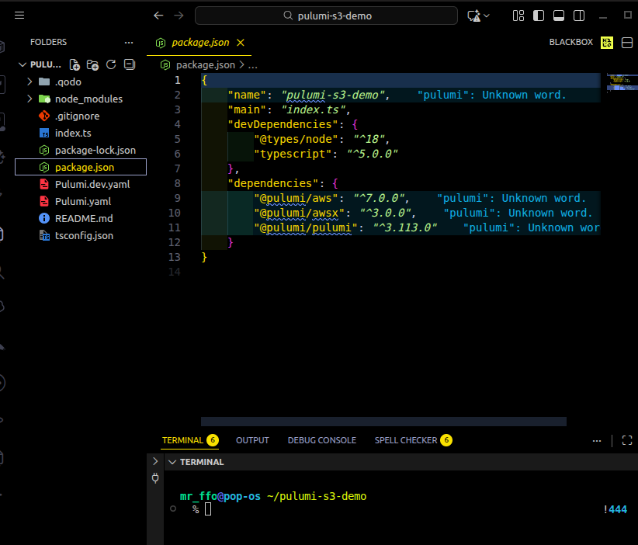Image resolution: width=638 pixels, height=545 pixels.
Task: Click the horizontal editor scrollbar
Action: click(383, 422)
